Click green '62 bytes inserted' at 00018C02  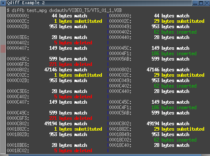175,140
